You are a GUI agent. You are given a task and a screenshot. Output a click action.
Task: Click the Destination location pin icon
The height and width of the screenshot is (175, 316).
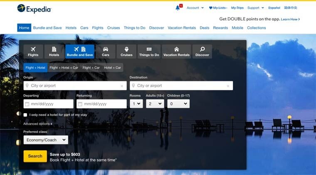coord(133,85)
